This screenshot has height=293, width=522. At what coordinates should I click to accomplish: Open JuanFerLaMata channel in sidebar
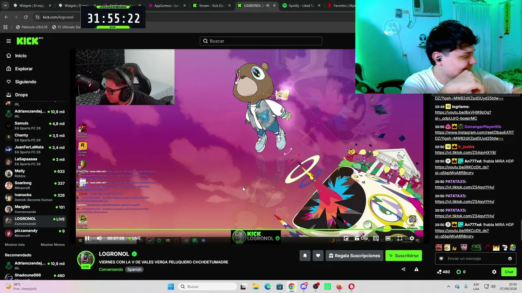click(35, 149)
